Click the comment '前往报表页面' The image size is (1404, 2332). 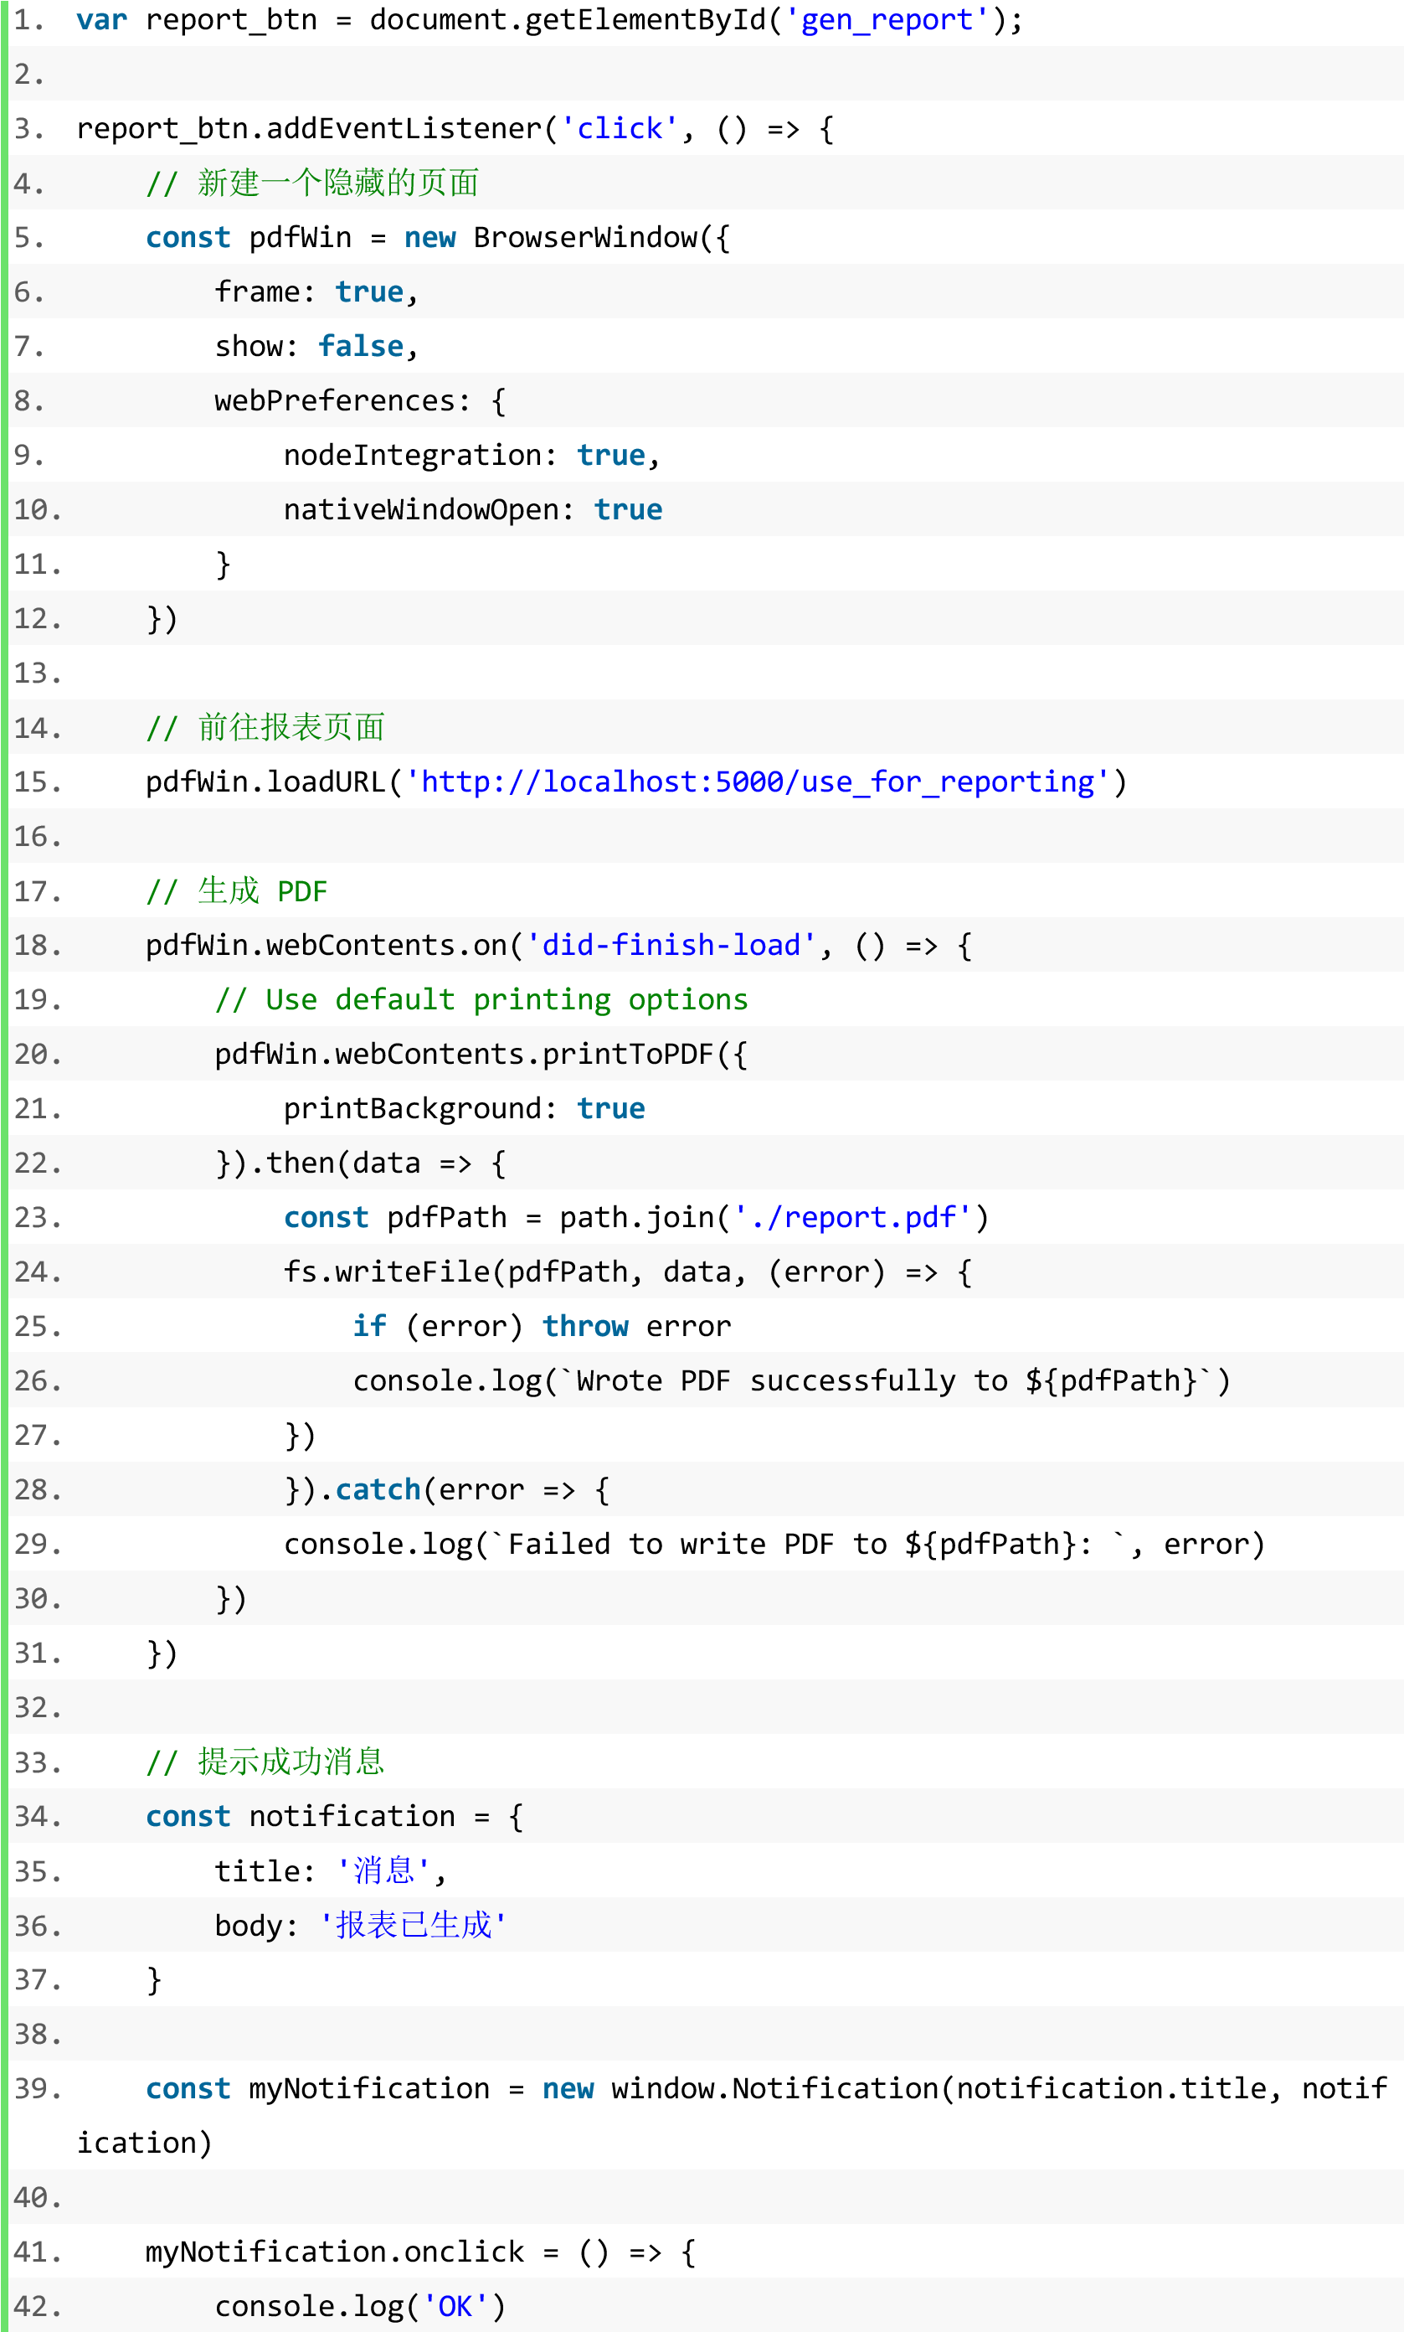[265, 728]
